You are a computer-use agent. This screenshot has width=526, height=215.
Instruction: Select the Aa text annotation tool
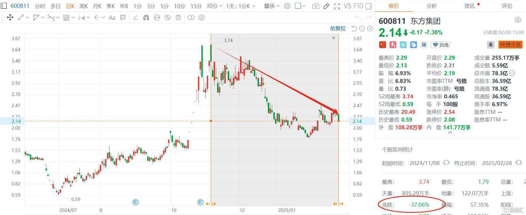(112, 17)
